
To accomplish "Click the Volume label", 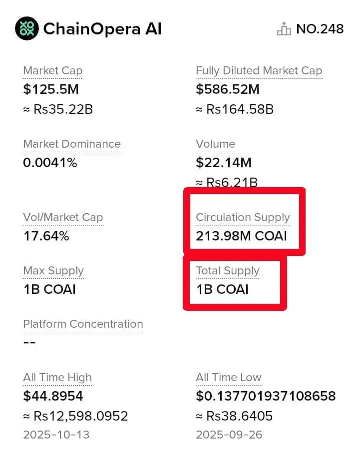I will pyautogui.click(x=215, y=144).
